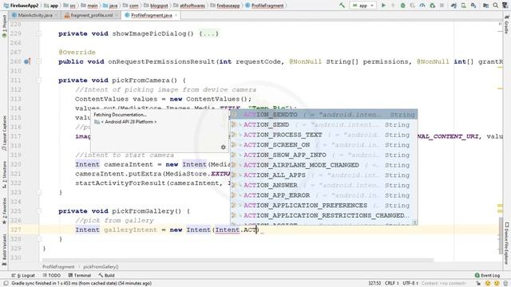Click the tool windows toggle icon bottom-left
Image resolution: width=511 pixels, height=287 pixels.
6,284
